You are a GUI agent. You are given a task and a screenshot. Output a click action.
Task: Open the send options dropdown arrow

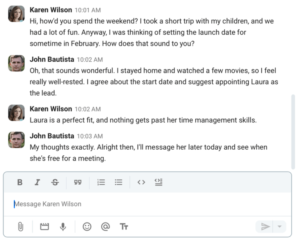coord(280,227)
